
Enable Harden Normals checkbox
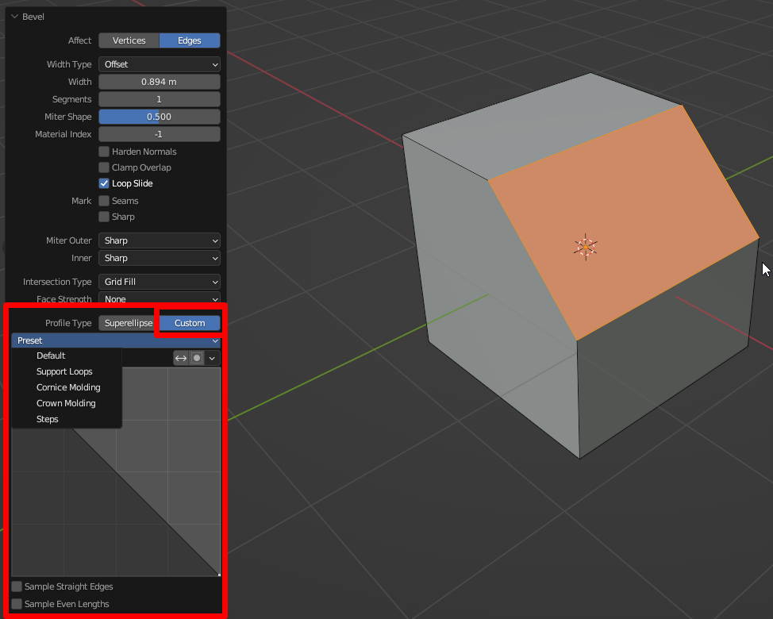click(104, 152)
